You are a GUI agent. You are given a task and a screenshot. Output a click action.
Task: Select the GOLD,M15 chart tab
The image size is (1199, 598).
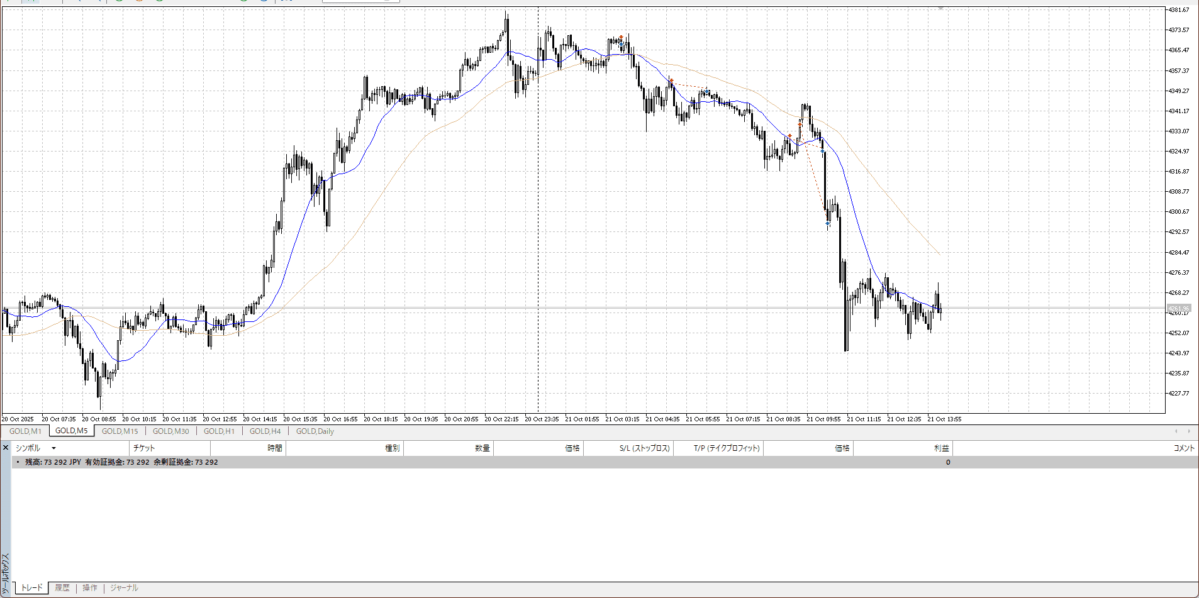120,431
